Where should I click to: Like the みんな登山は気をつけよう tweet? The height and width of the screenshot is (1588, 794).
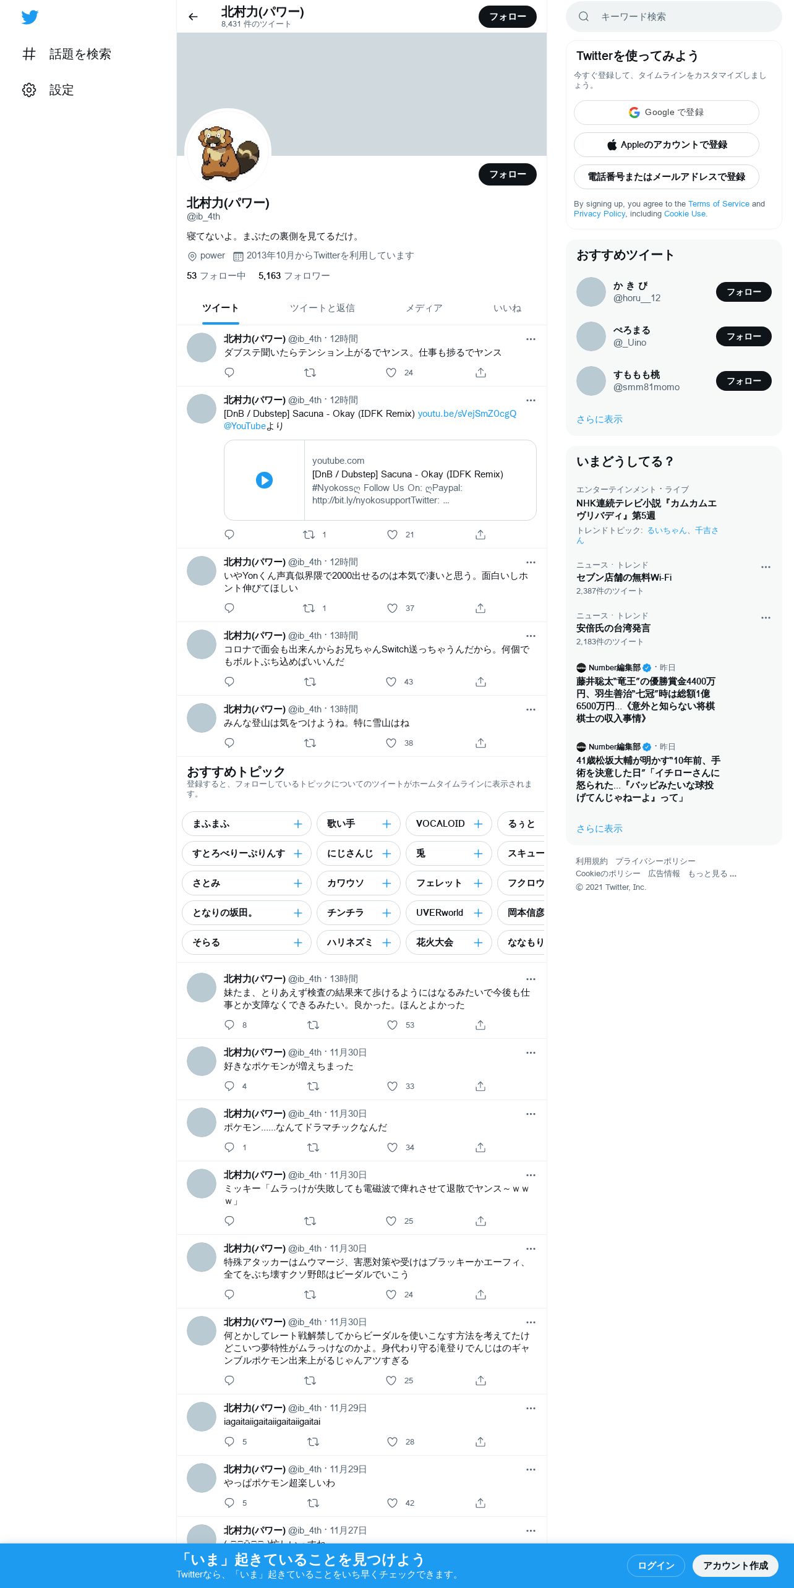tap(391, 743)
